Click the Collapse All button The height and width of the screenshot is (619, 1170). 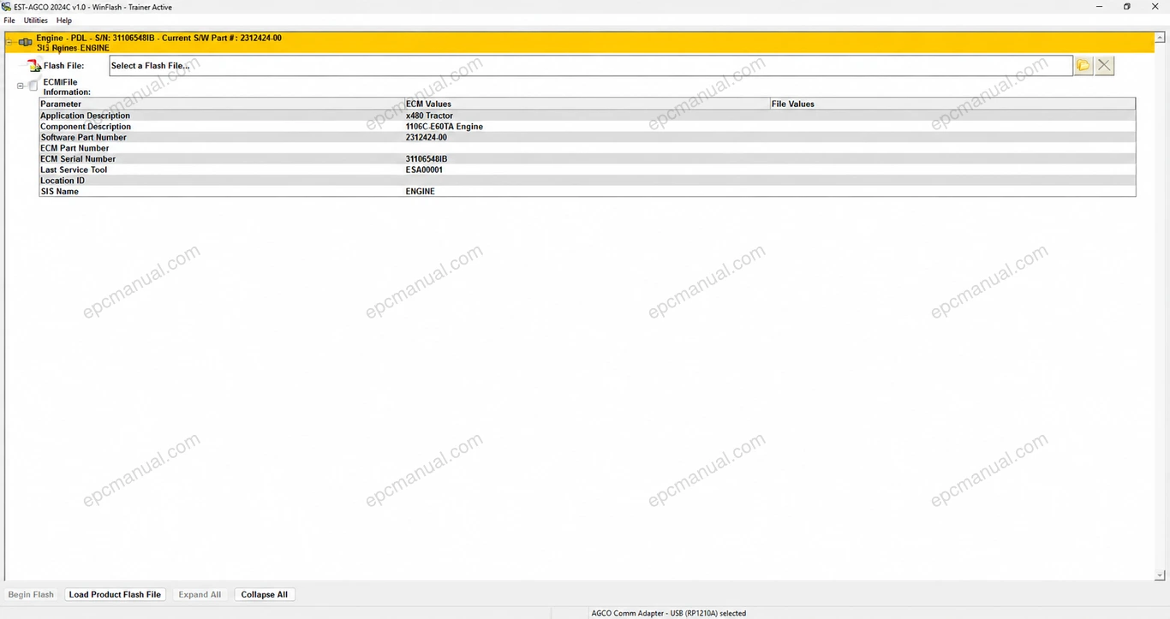coord(264,594)
